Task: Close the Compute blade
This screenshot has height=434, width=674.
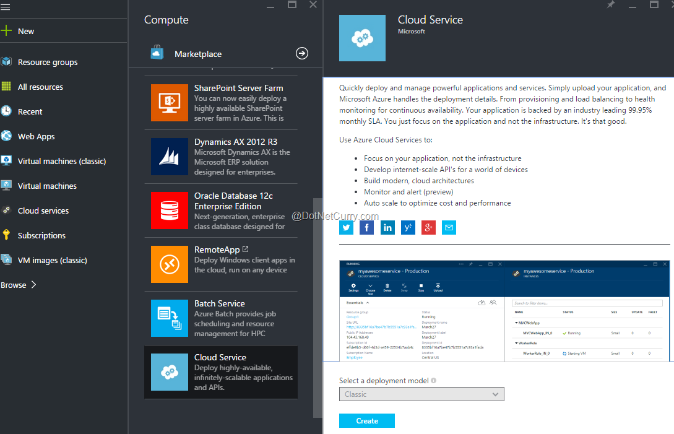Action: point(313,5)
